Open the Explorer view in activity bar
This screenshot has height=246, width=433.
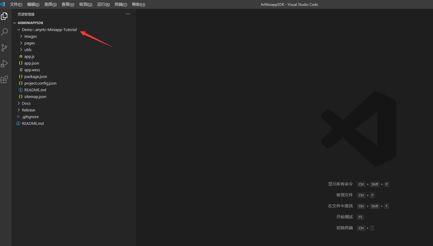[4, 16]
